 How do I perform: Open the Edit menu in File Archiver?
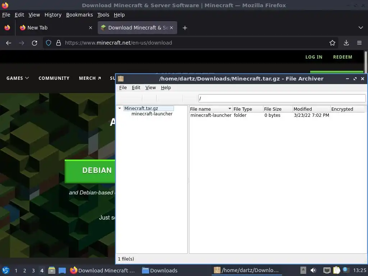pos(136,88)
